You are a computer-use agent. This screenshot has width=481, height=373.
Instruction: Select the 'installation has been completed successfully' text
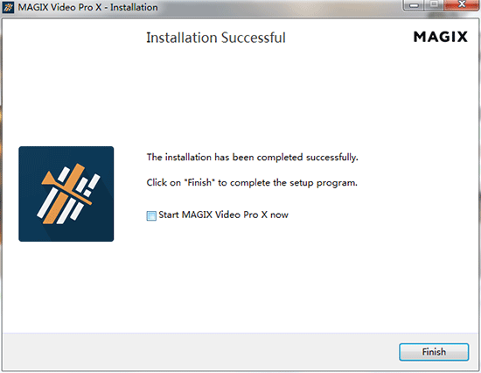tap(253, 158)
